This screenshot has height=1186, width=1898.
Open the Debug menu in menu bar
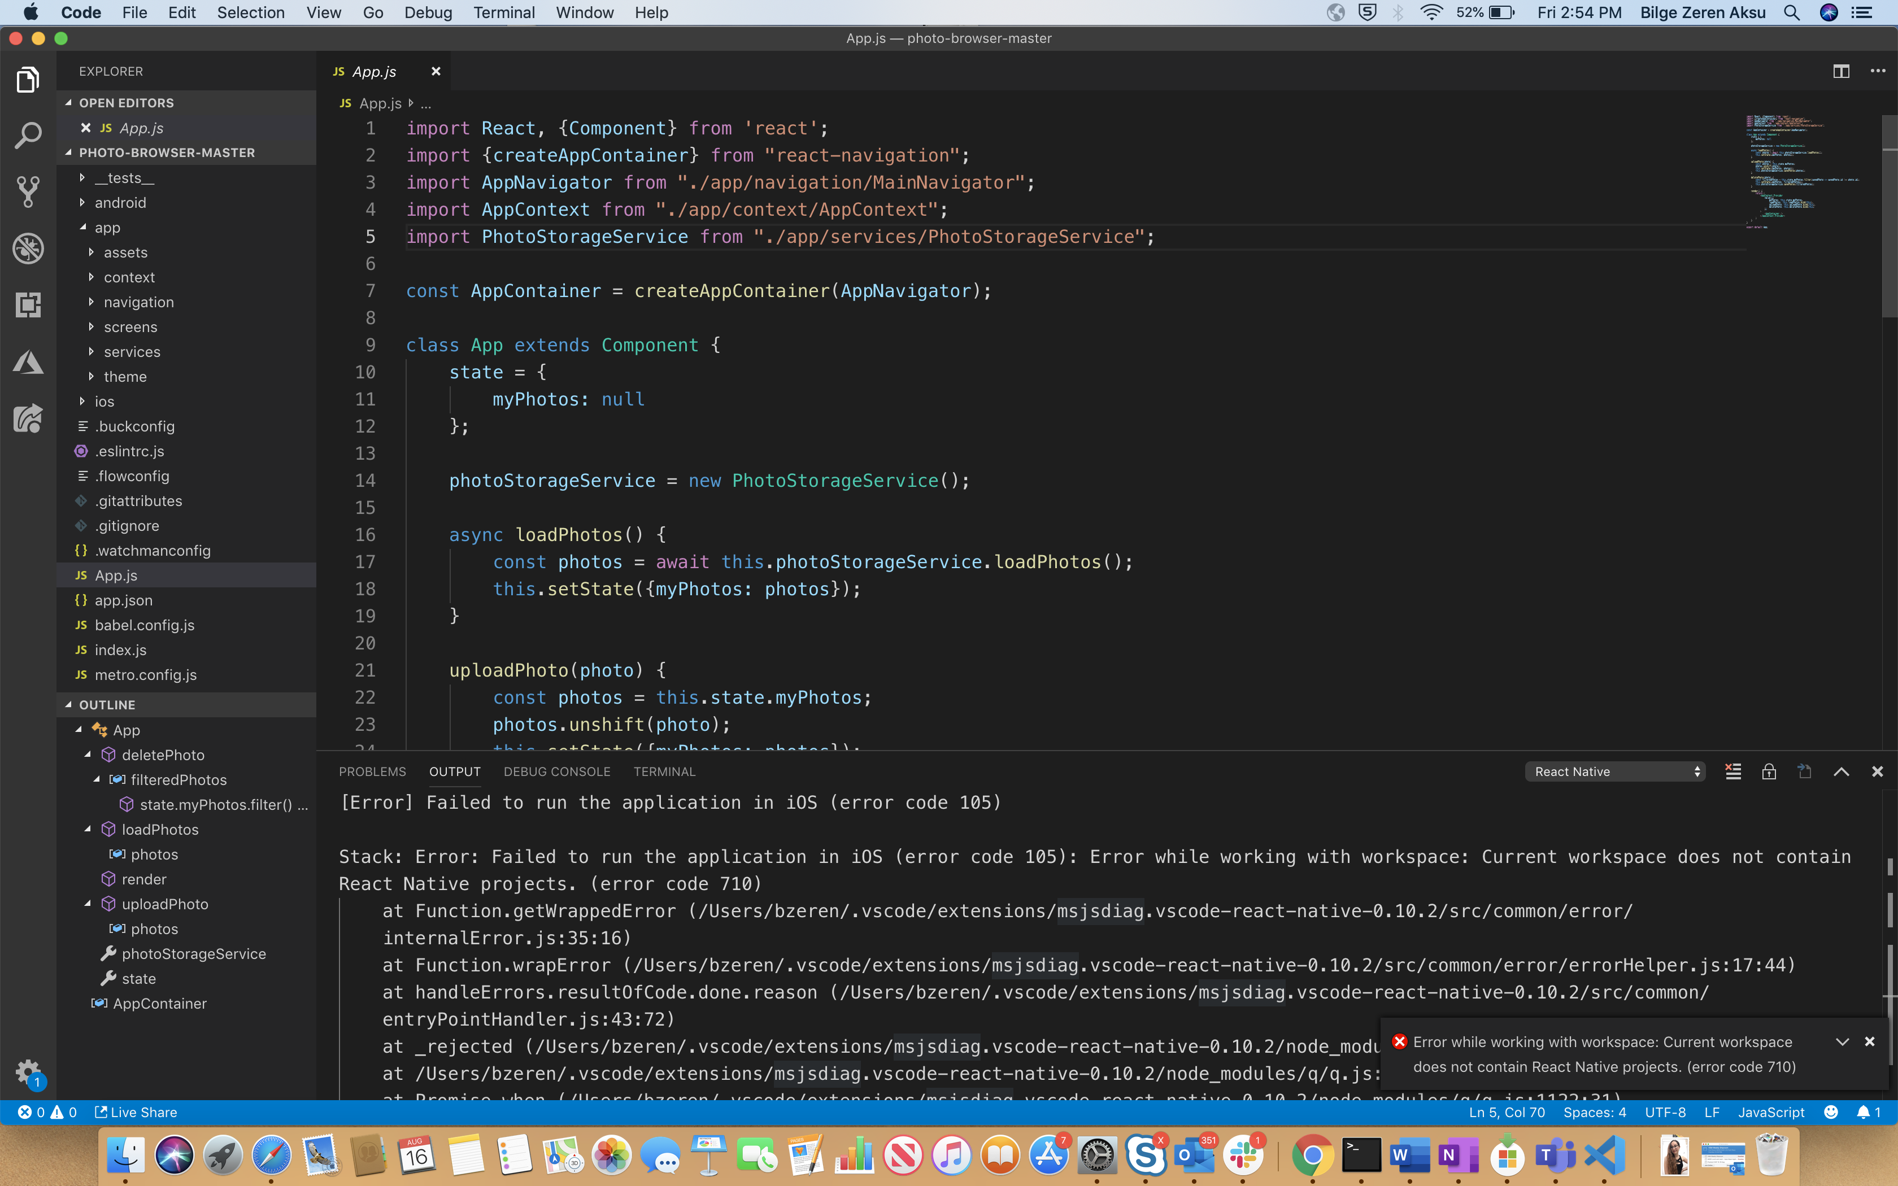[x=428, y=12]
